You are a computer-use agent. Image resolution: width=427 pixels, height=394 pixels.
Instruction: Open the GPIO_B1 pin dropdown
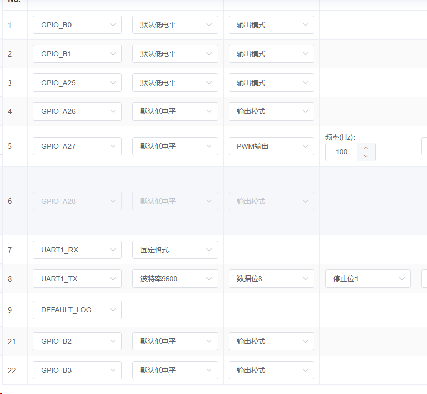(x=77, y=54)
